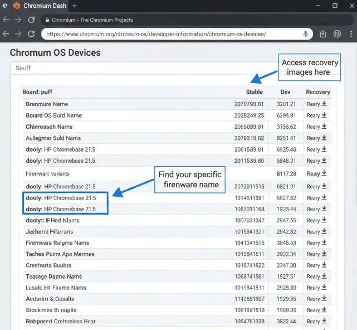Download recovery image in Firenwarr variants row
357x330 pixels.
pyautogui.click(x=324, y=173)
